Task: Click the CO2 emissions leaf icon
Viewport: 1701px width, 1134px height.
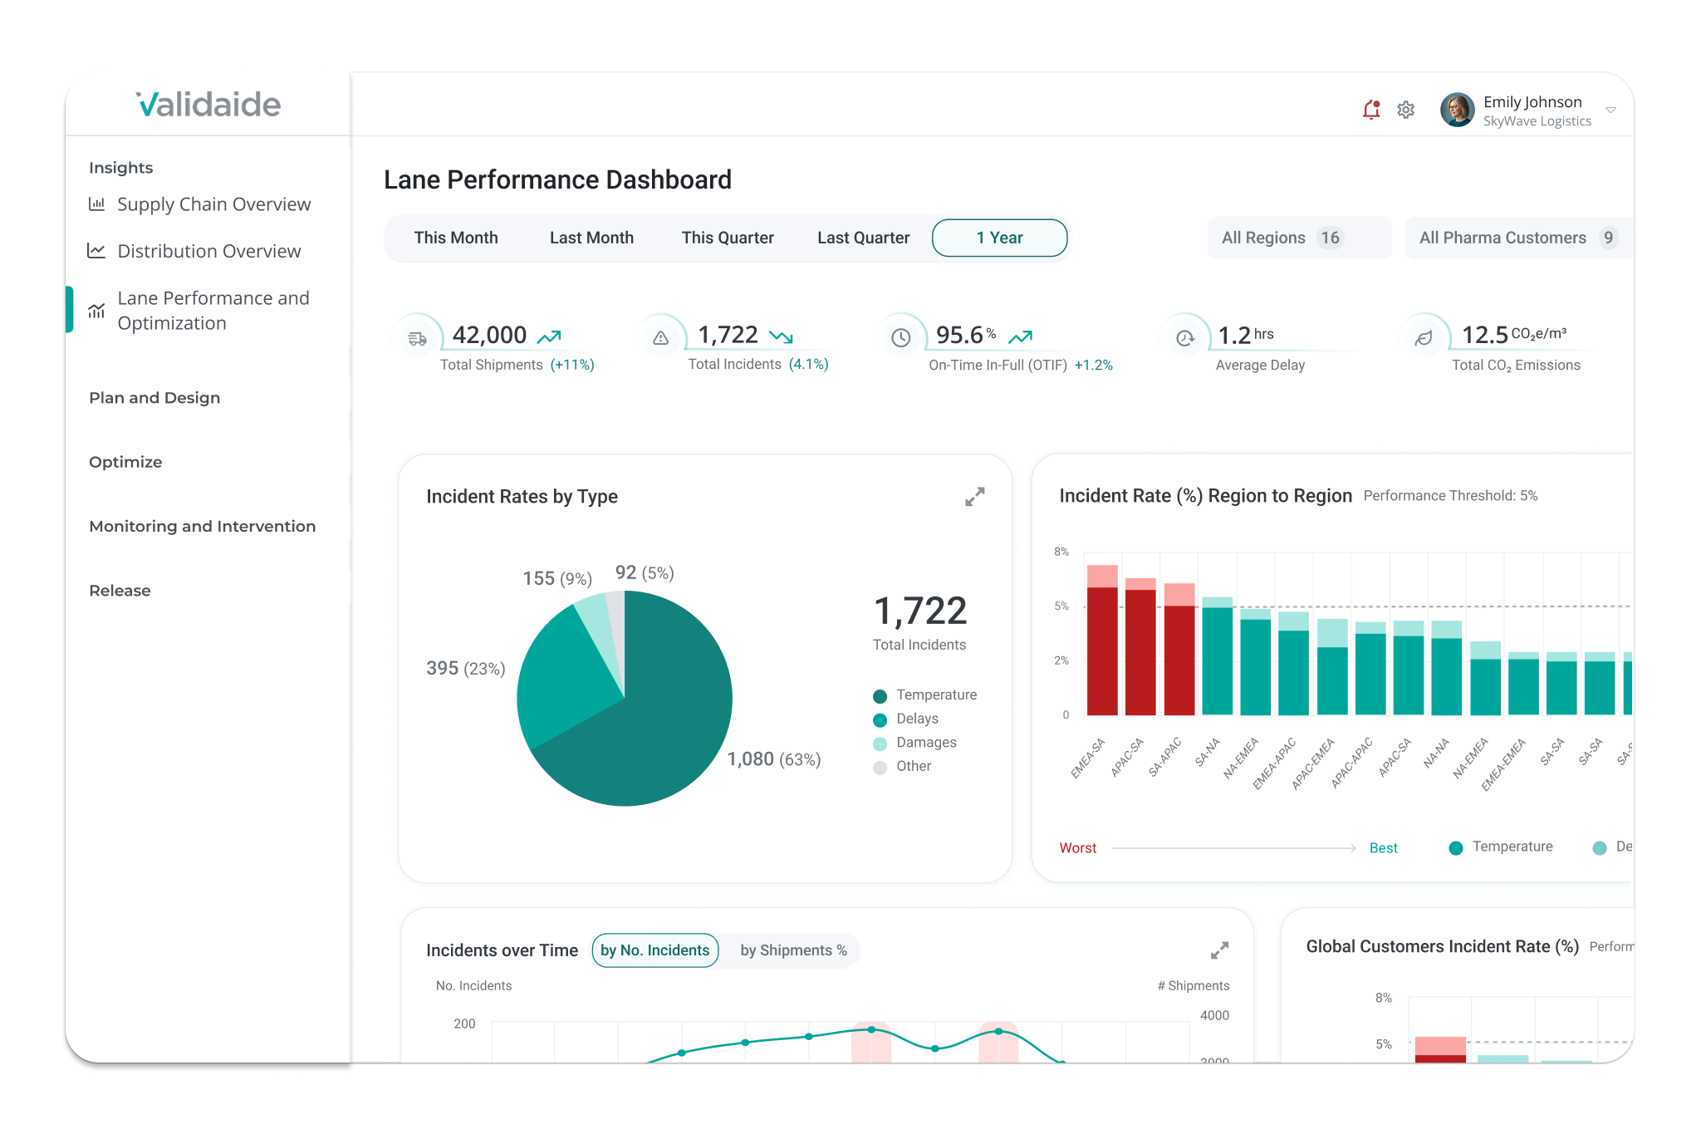Action: pyautogui.click(x=1424, y=338)
